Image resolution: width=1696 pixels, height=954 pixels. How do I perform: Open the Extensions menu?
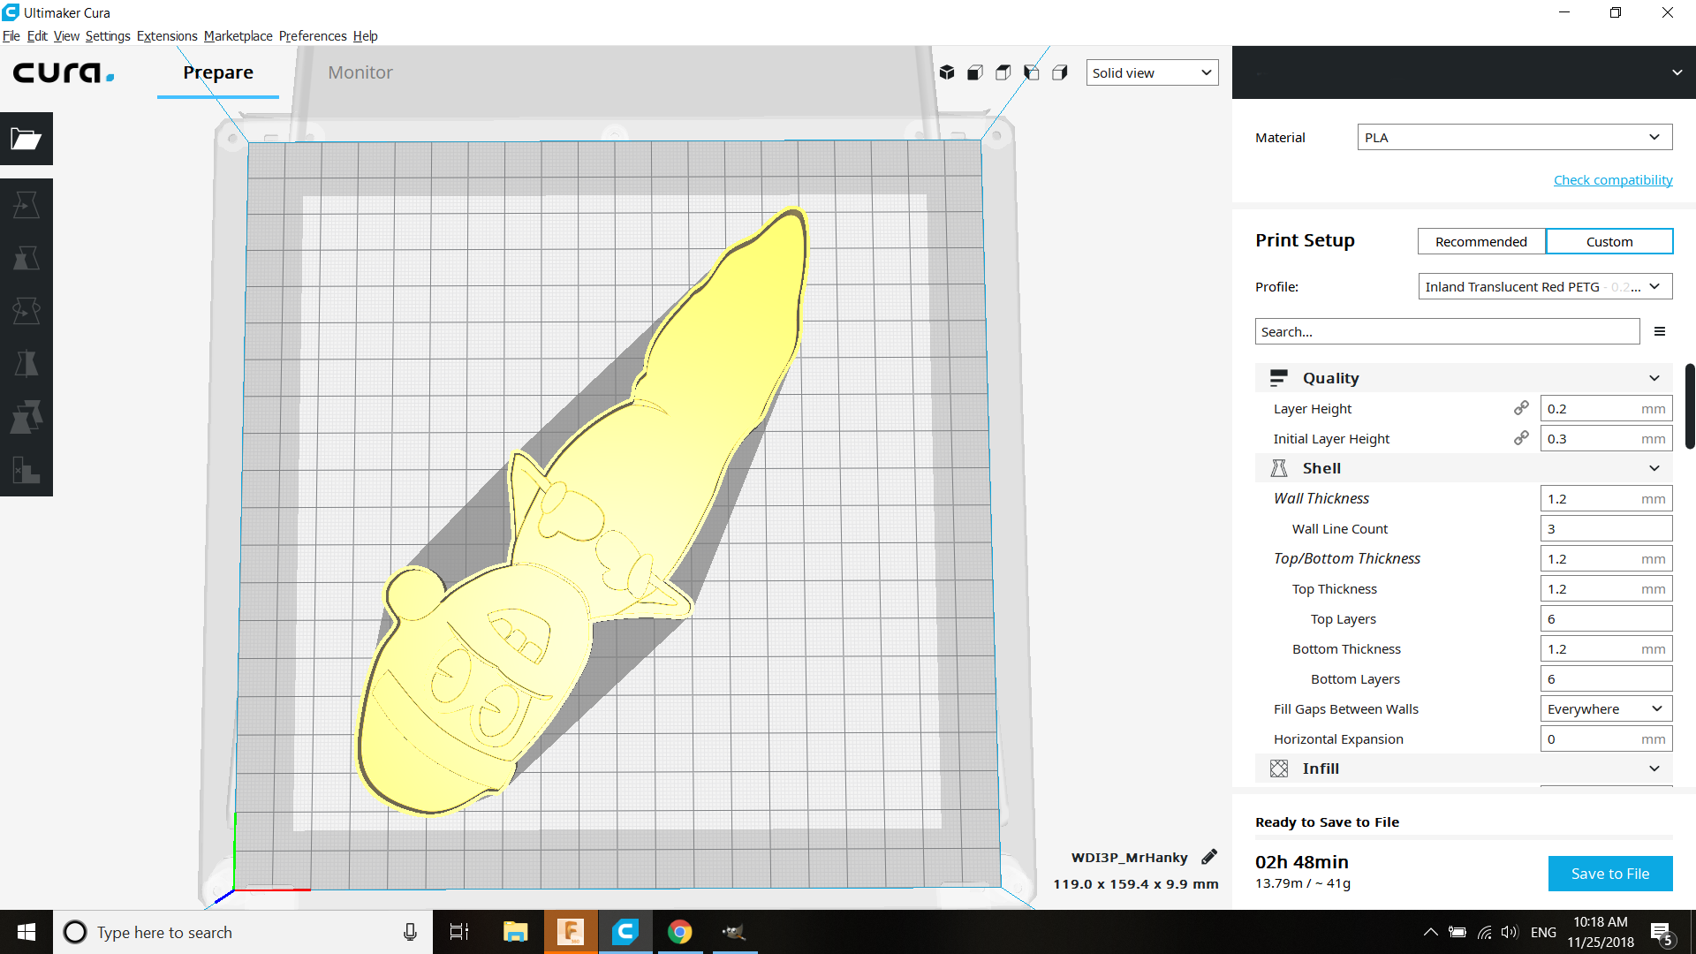(x=167, y=36)
